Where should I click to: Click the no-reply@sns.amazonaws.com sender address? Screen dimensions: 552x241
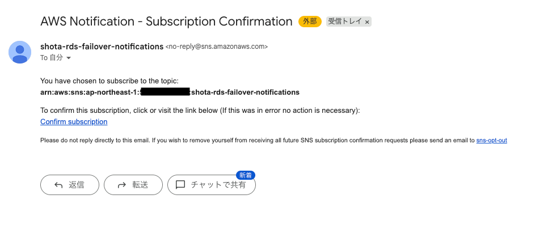tap(217, 46)
